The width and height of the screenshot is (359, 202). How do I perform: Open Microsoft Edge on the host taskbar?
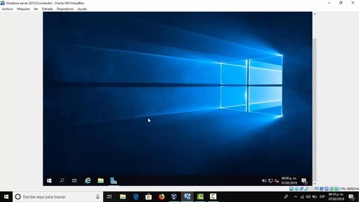click(x=136, y=197)
